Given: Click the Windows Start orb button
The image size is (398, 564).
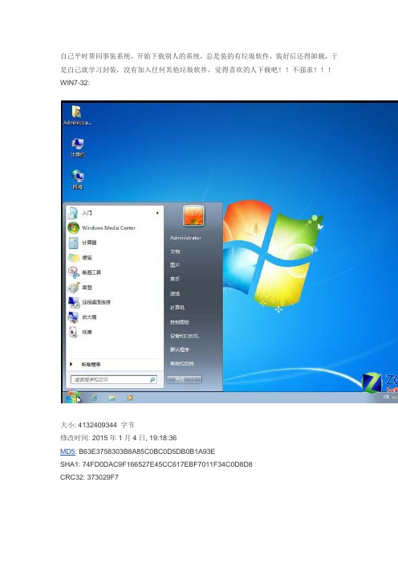Looking at the screenshot, I should click(x=72, y=397).
